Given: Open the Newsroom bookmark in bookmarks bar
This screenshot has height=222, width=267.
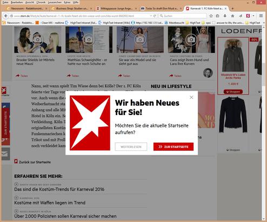Looking at the screenshot, I should point(18,23).
